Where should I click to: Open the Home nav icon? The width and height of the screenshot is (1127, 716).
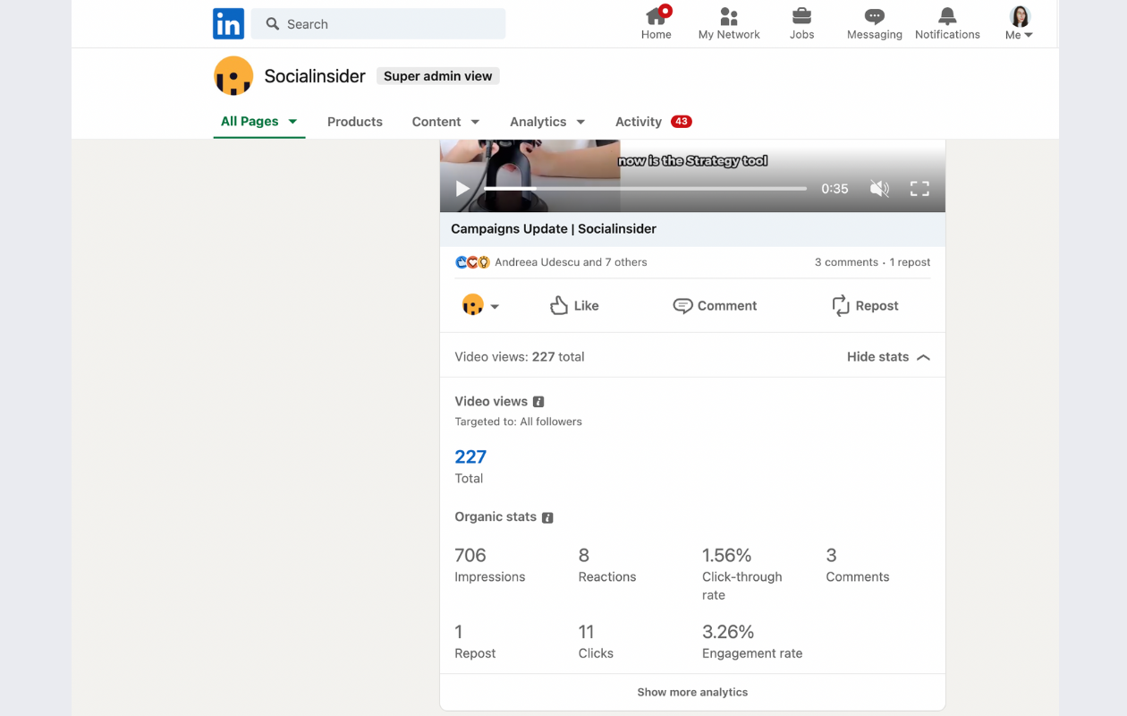click(656, 23)
